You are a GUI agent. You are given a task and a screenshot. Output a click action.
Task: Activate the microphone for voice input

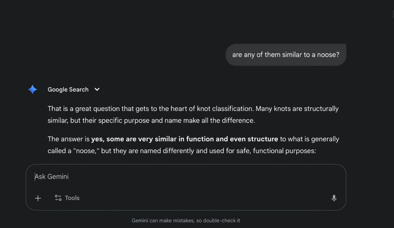pyautogui.click(x=334, y=198)
